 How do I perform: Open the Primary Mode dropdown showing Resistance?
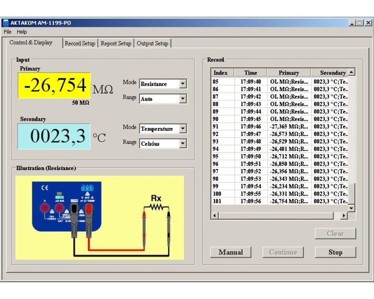tap(183, 84)
